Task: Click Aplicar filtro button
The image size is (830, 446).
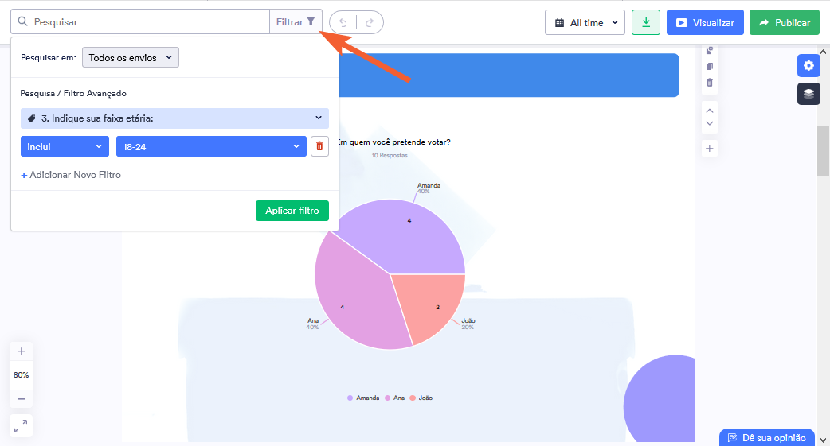Action: (292, 211)
